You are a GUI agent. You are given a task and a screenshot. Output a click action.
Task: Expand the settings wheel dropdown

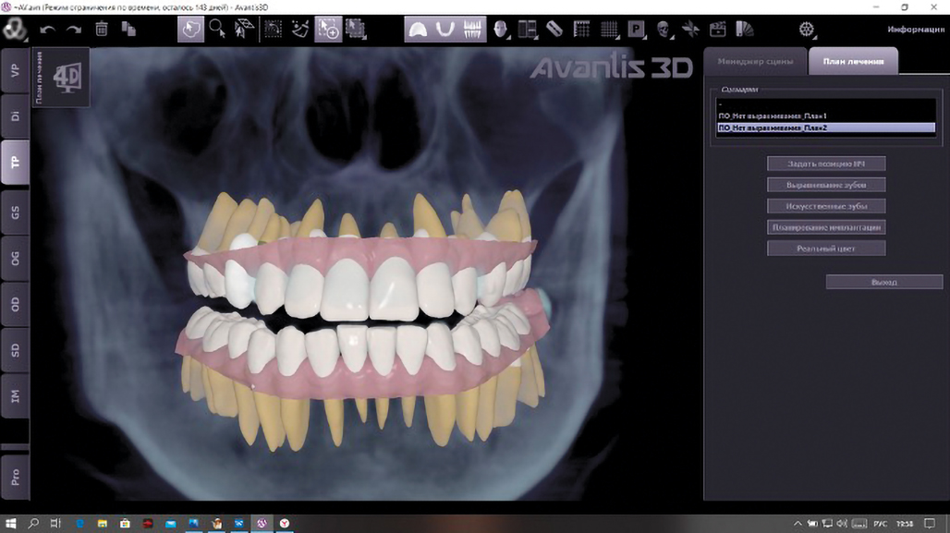click(x=807, y=30)
